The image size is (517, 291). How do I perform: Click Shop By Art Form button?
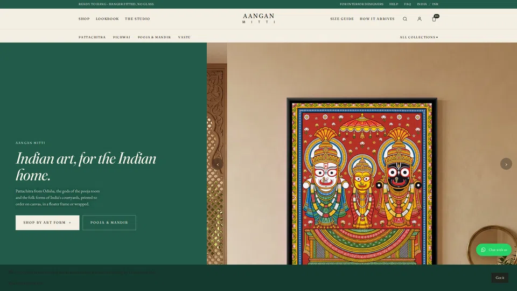coord(47,223)
